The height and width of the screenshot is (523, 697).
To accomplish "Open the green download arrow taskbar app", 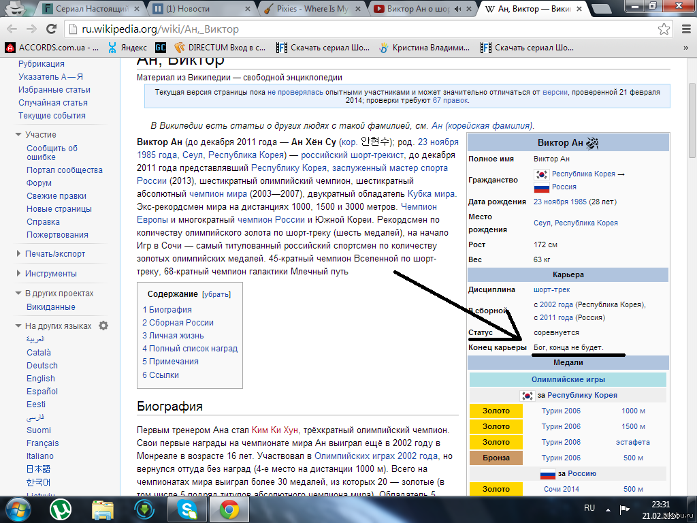I will [145, 509].
